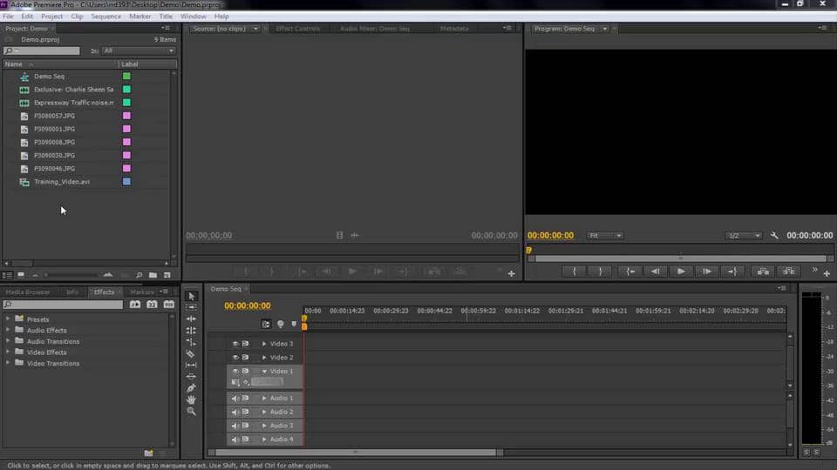Mute Audio 1 track speaker toggle
The image size is (837, 470).
pos(235,398)
